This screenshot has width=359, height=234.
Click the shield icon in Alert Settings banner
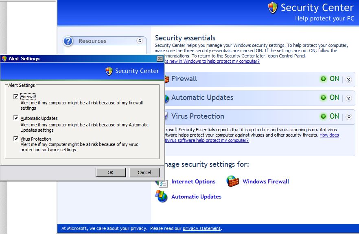pos(109,71)
